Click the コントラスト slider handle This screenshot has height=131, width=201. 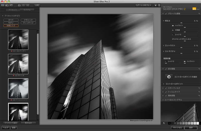click(x=181, y=48)
